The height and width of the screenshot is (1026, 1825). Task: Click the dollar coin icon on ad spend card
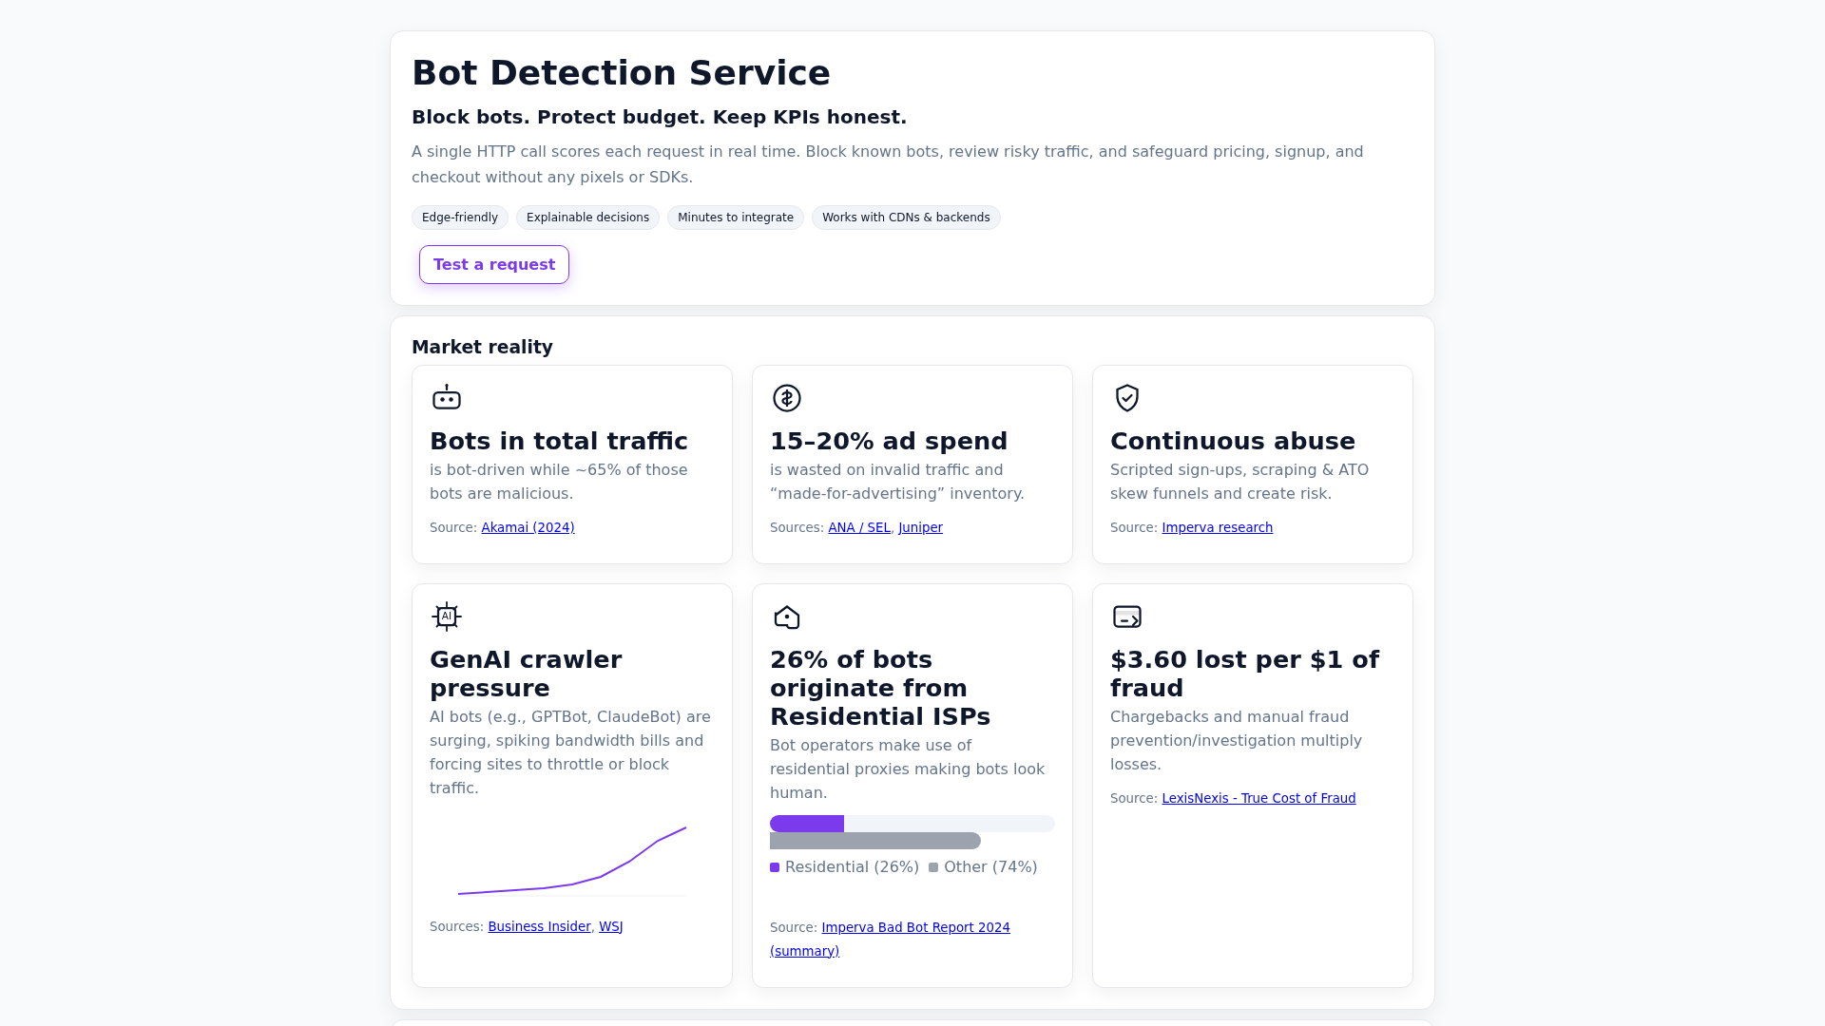click(787, 398)
